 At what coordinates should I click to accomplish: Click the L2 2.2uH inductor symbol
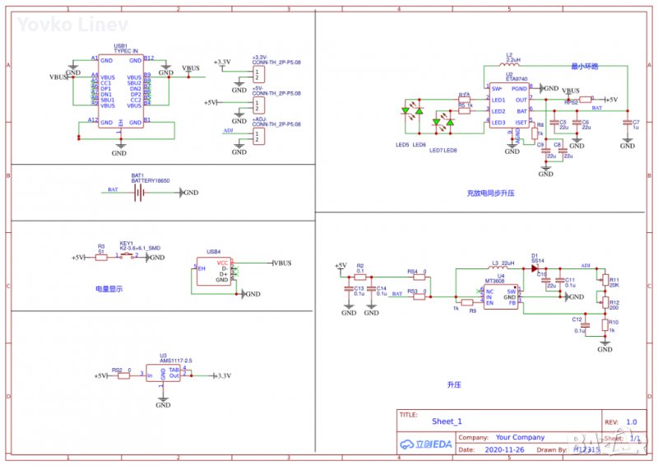click(510, 65)
